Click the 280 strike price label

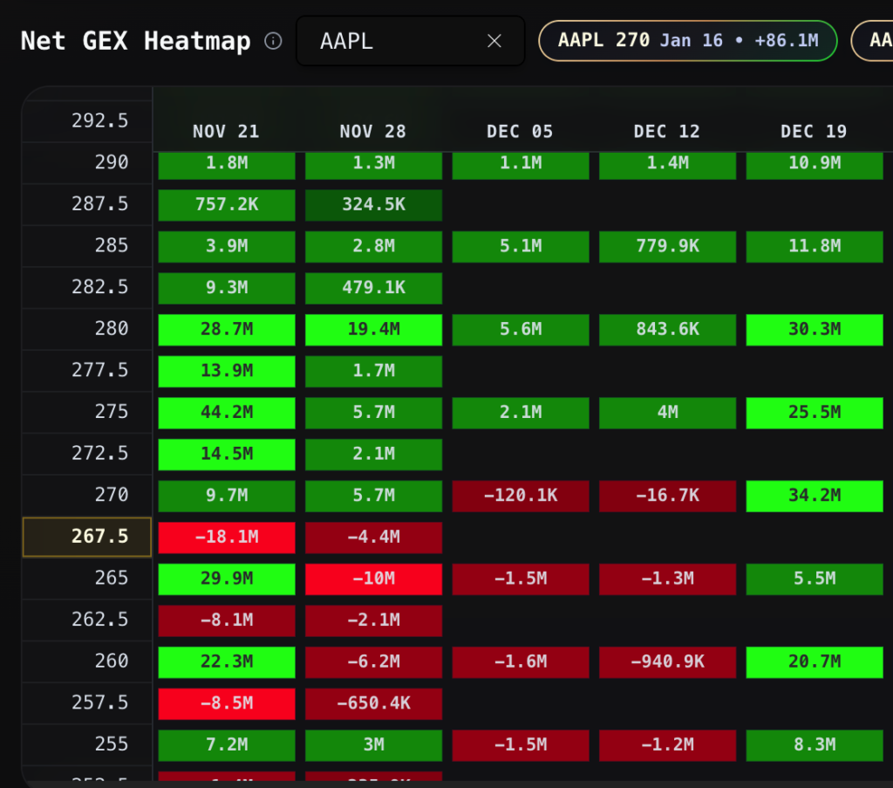click(111, 329)
